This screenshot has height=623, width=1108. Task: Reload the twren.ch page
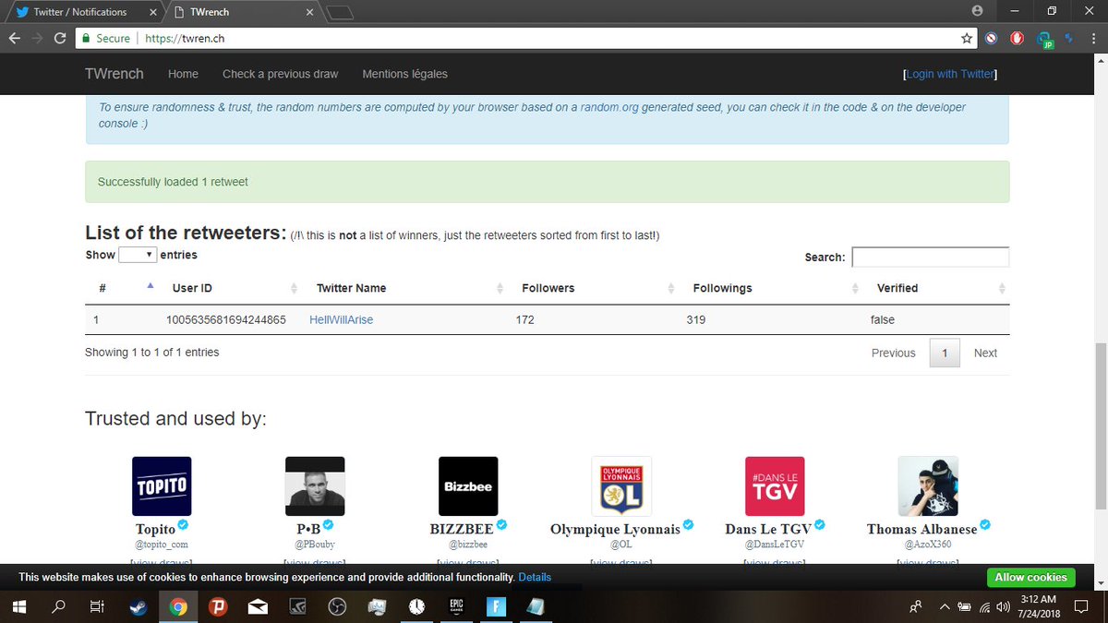(x=60, y=39)
